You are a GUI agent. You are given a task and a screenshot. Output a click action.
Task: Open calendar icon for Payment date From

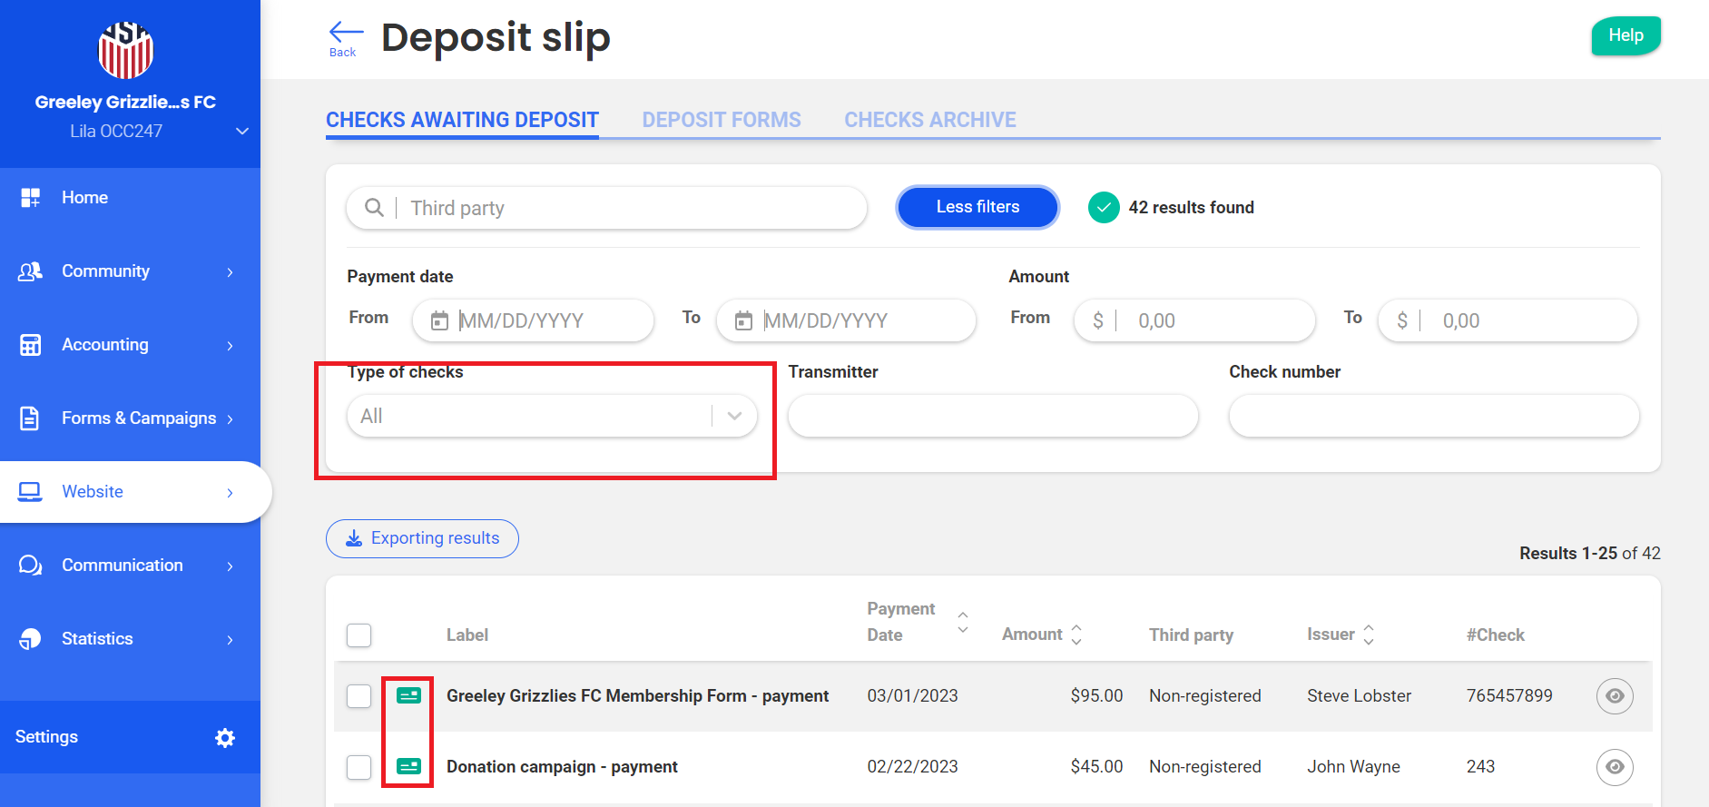click(x=439, y=320)
